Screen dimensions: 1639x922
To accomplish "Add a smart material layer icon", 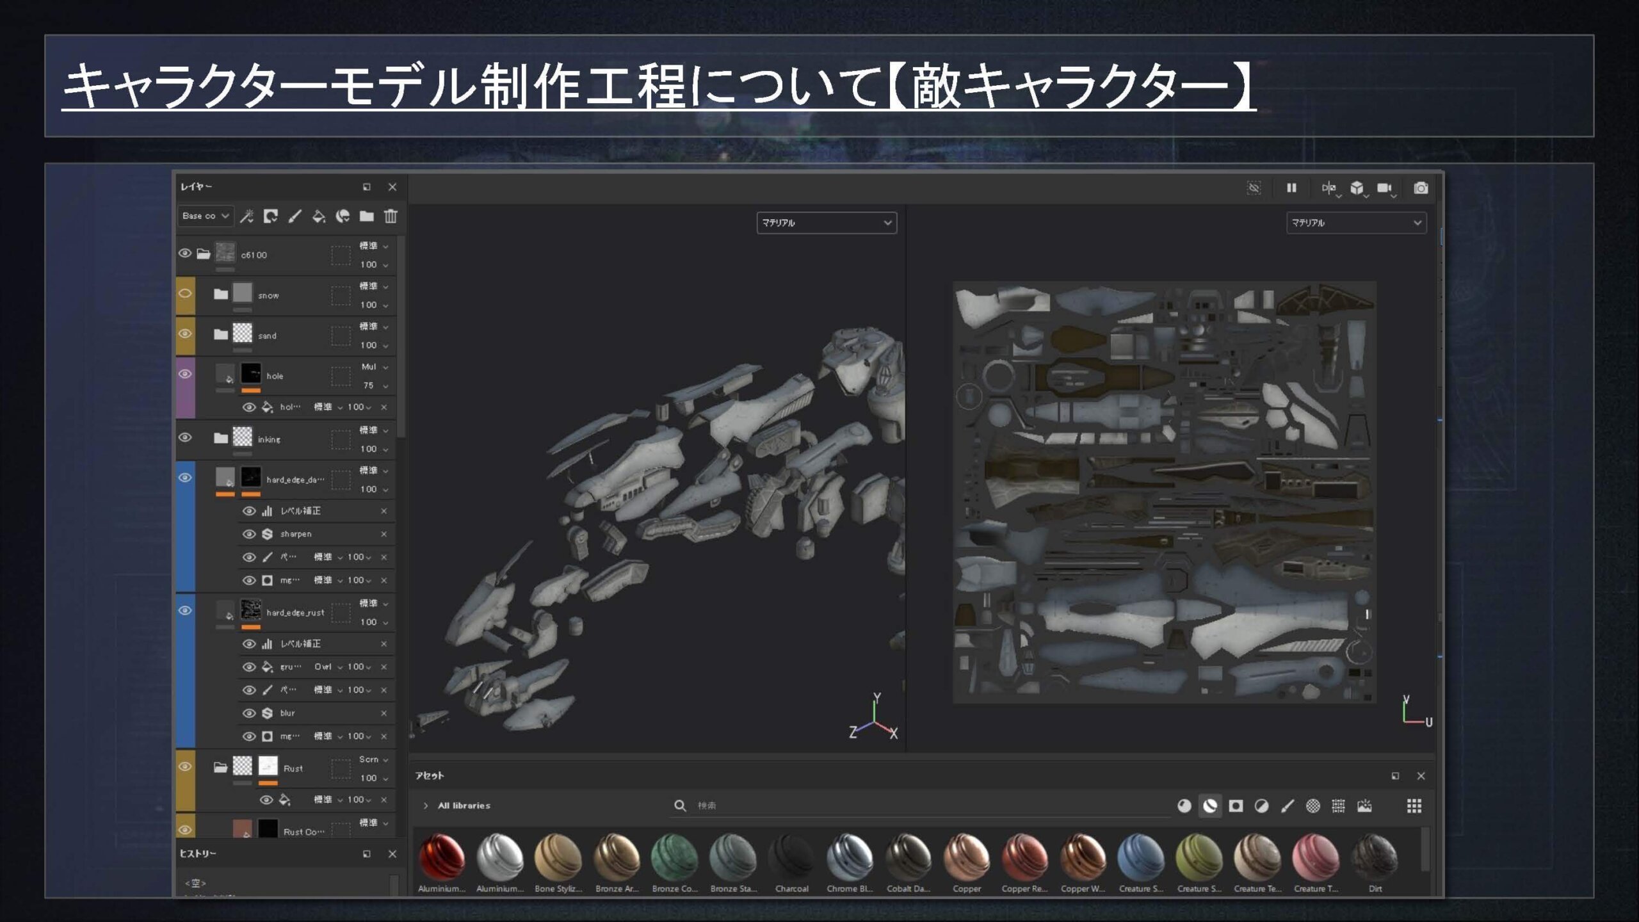I will [343, 216].
